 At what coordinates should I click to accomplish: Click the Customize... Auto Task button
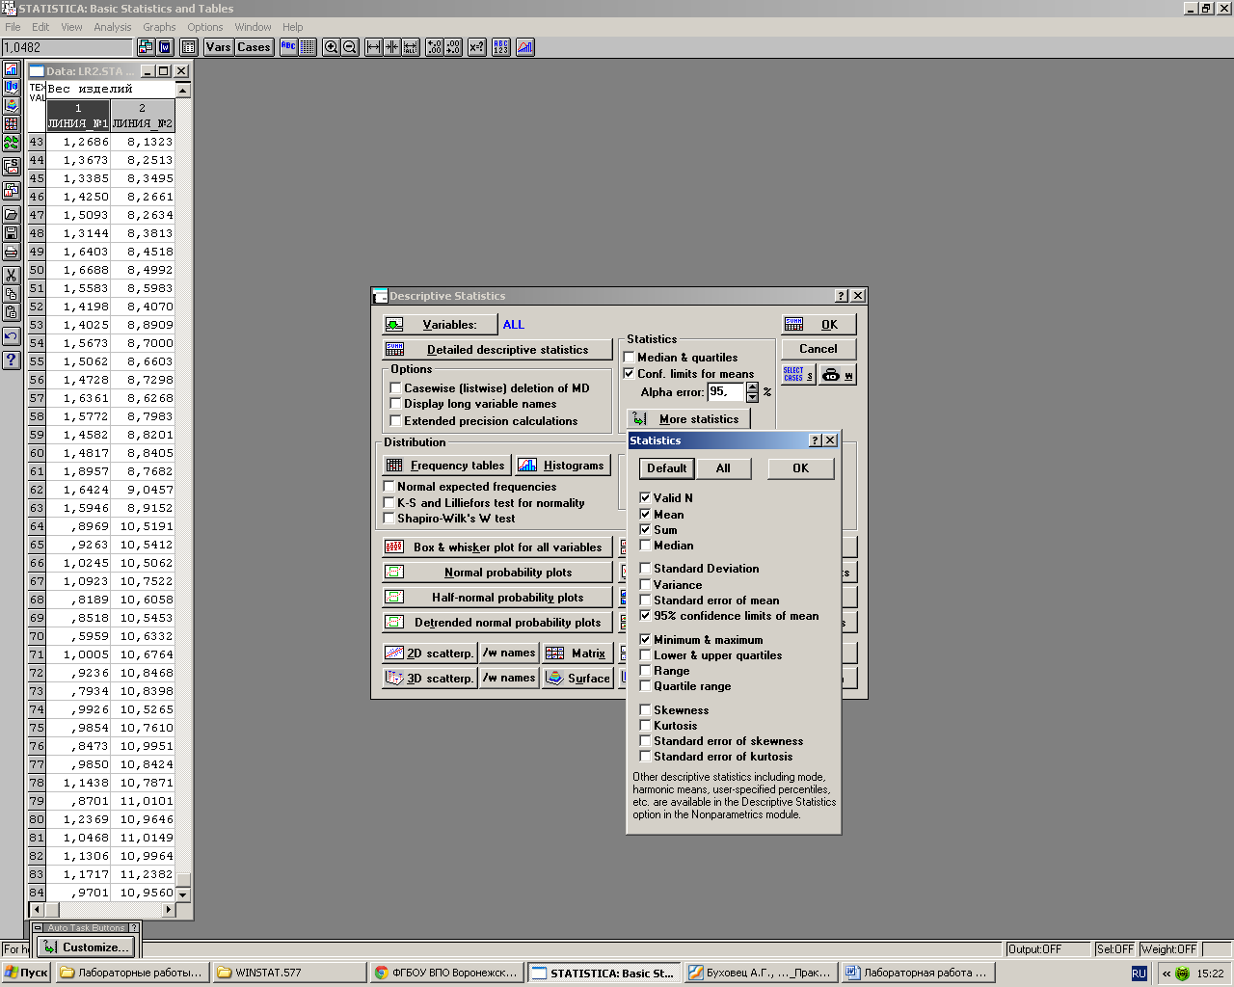pyautogui.click(x=86, y=947)
